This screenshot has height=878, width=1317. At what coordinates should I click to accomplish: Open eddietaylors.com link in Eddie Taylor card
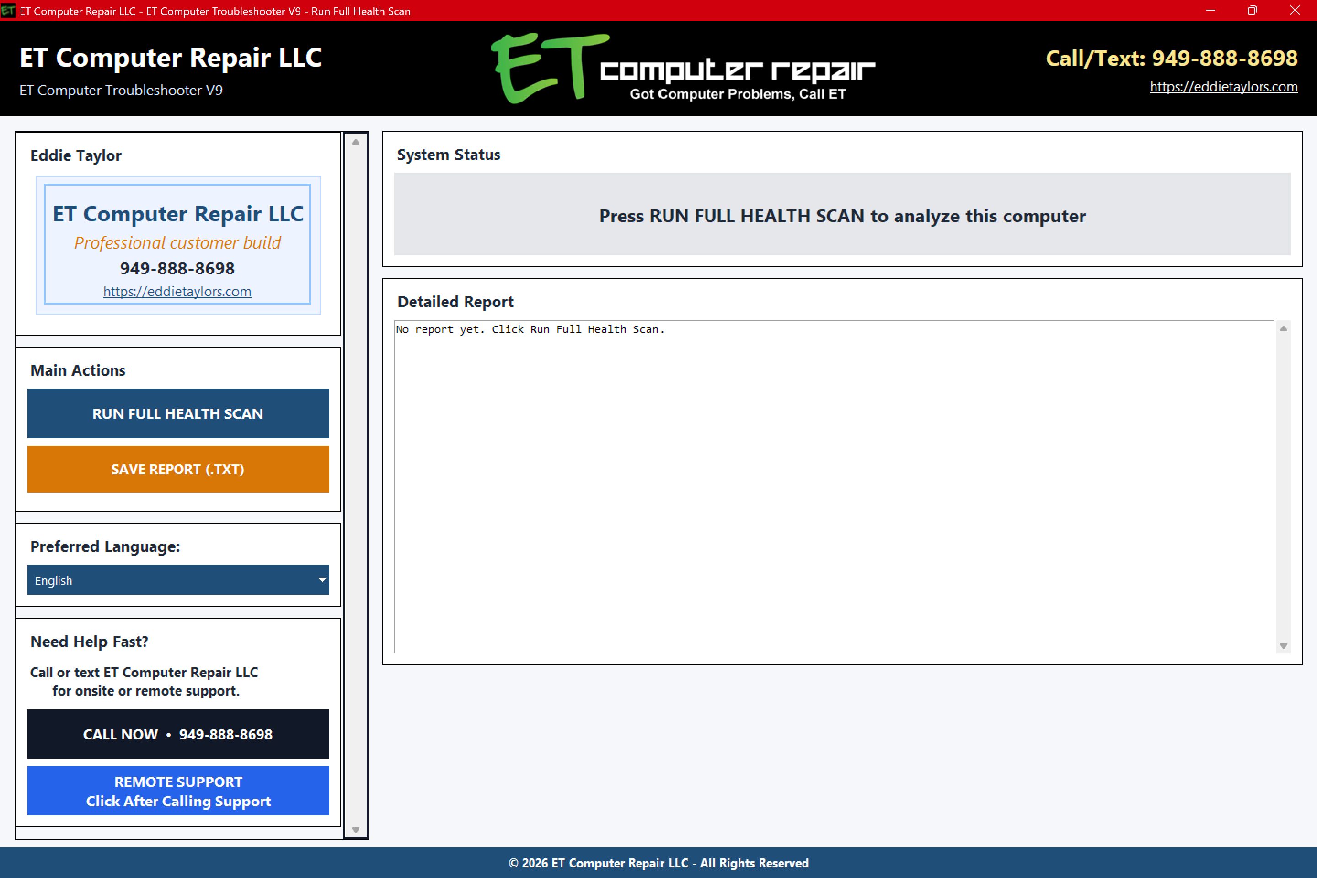pos(177,291)
